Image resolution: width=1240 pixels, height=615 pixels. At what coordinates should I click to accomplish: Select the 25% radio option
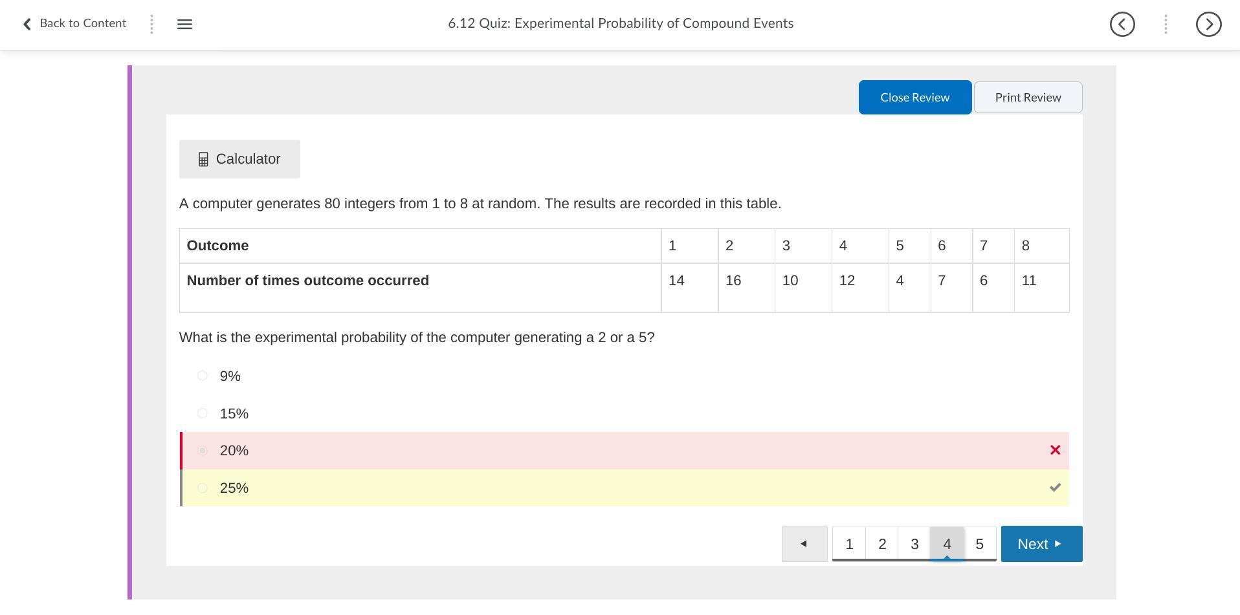tap(203, 488)
